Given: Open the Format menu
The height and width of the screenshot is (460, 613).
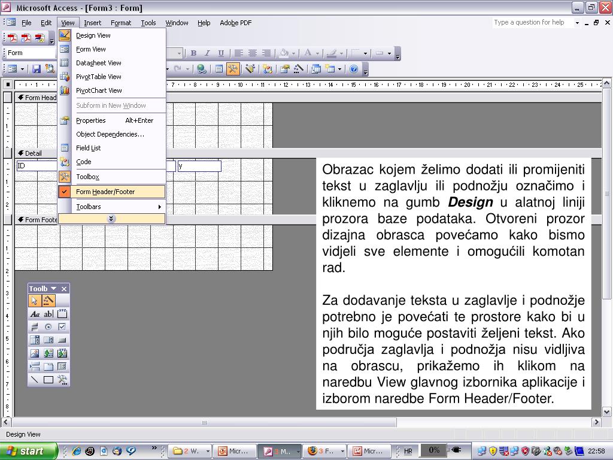Looking at the screenshot, I should (121, 23).
